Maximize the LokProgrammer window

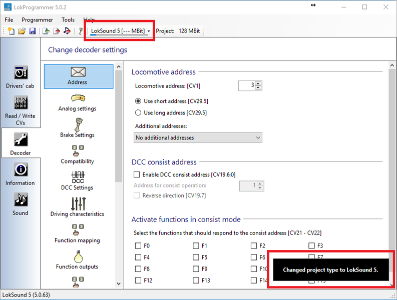(364, 7)
